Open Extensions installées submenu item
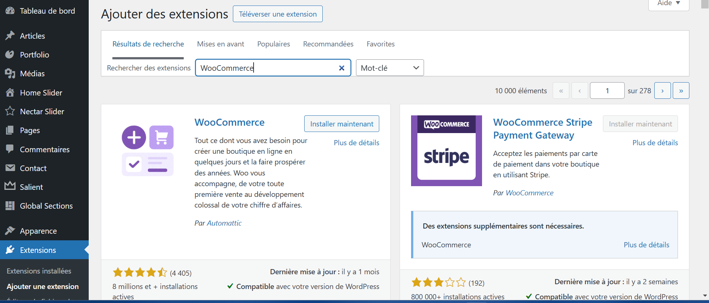The height and width of the screenshot is (303, 709). [x=39, y=271]
